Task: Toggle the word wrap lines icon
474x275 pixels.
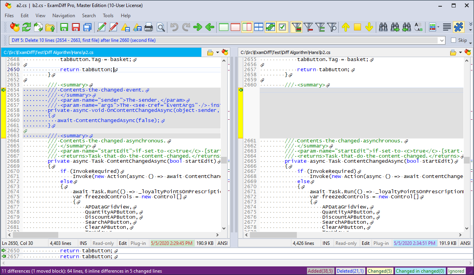Action: 447,27
